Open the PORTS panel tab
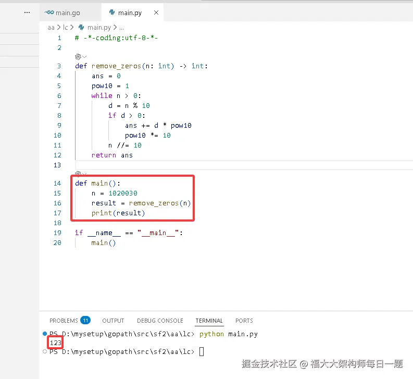The height and width of the screenshot is (379, 413). pos(244,321)
